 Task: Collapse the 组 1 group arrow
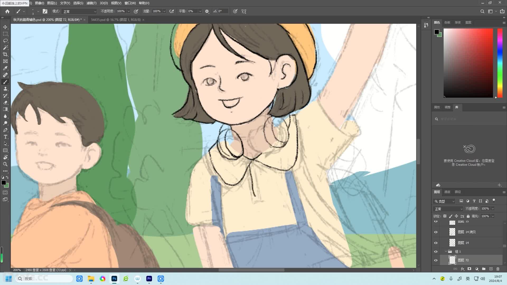coord(446,251)
